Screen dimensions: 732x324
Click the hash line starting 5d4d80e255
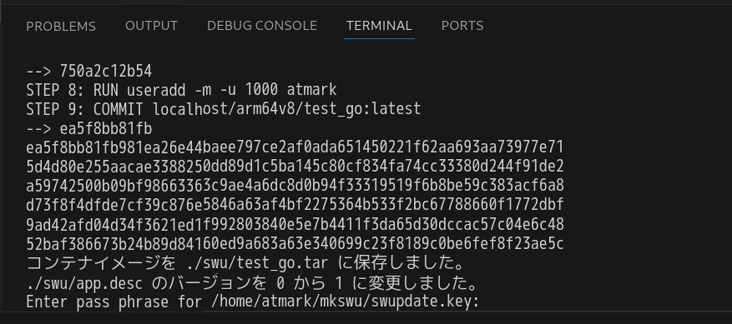pyautogui.click(x=295, y=167)
